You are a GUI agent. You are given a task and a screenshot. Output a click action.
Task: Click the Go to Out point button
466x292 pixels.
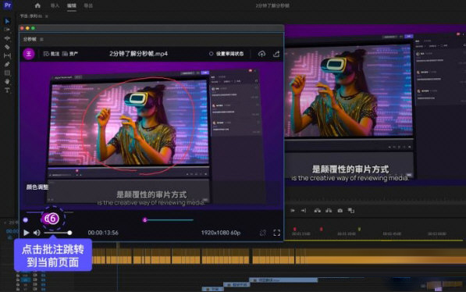(304, 211)
